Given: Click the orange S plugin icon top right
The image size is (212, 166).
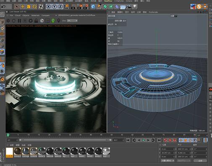Looking at the screenshot, I should click(199, 6).
